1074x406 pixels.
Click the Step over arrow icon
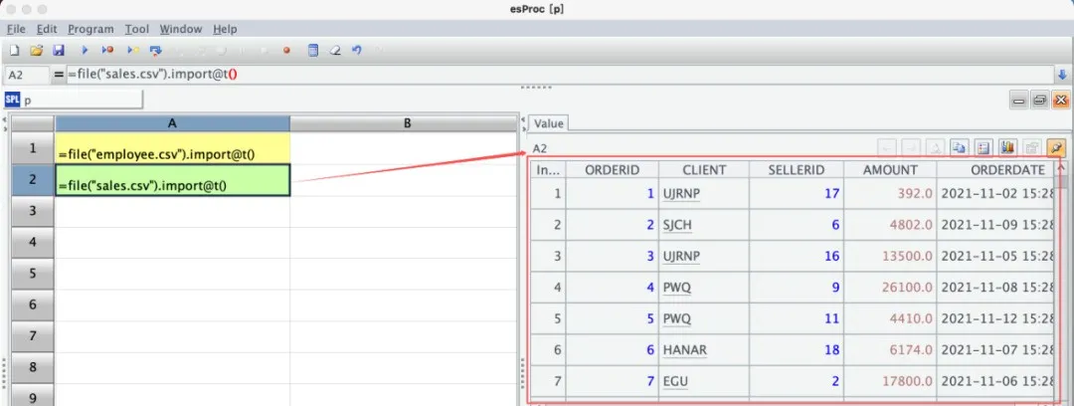point(155,50)
